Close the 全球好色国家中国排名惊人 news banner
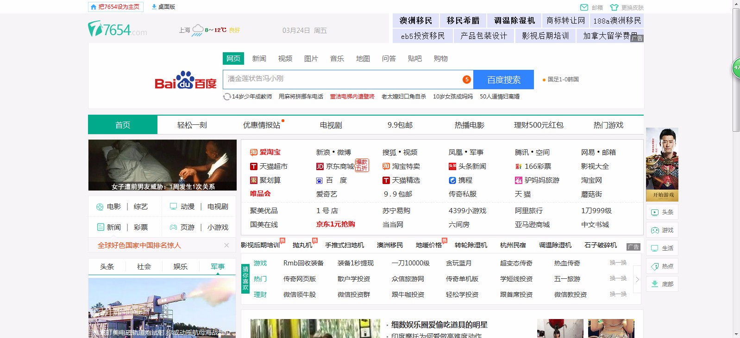 coord(226,246)
